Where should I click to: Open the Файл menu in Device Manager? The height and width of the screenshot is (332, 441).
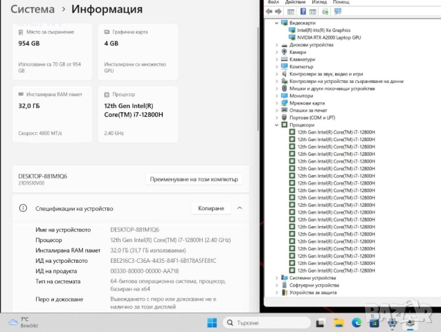coord(273,2)
